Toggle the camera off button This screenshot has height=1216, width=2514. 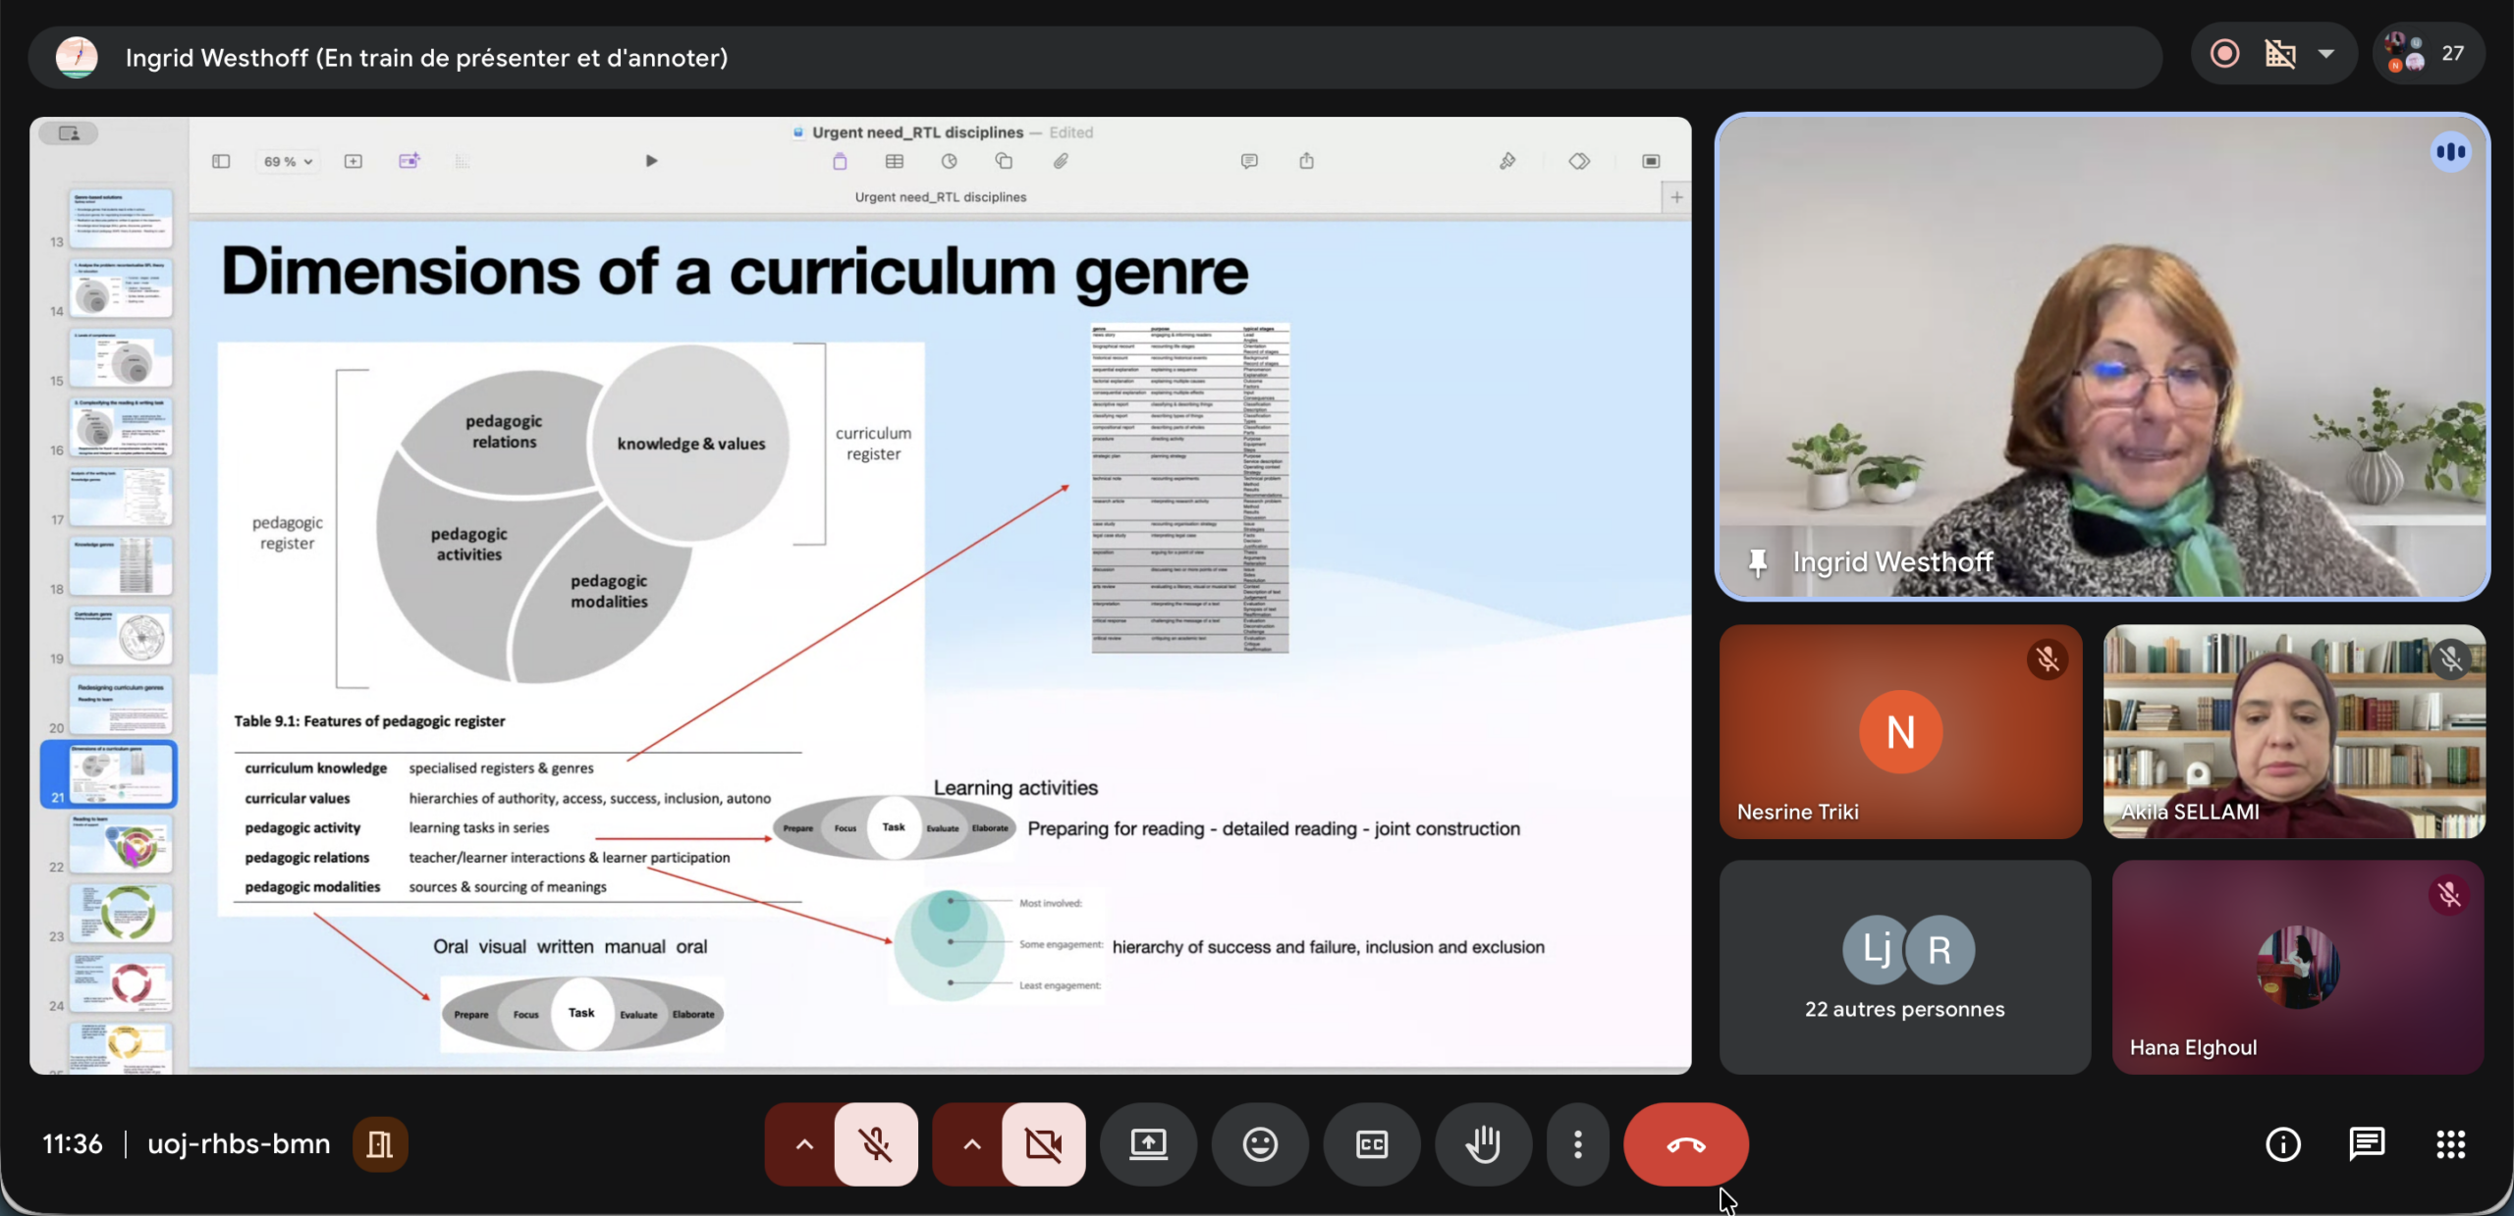(x=1043, y=1144)
